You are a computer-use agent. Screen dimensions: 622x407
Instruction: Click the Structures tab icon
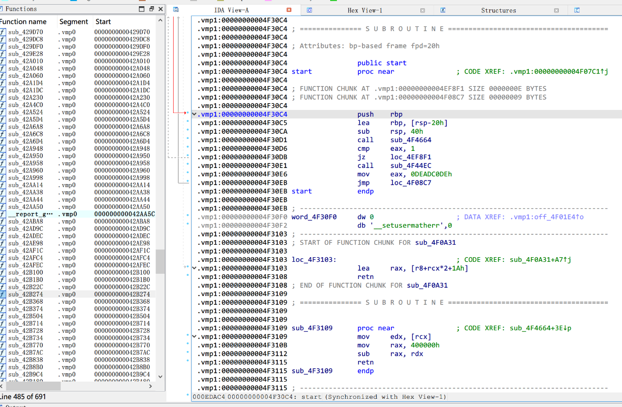tap(444, 10)
